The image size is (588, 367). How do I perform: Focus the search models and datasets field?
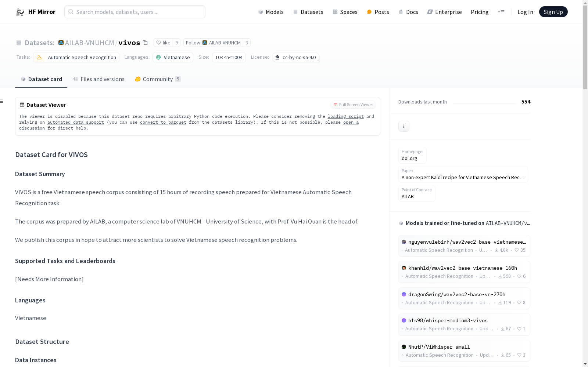tap(135, 12)
